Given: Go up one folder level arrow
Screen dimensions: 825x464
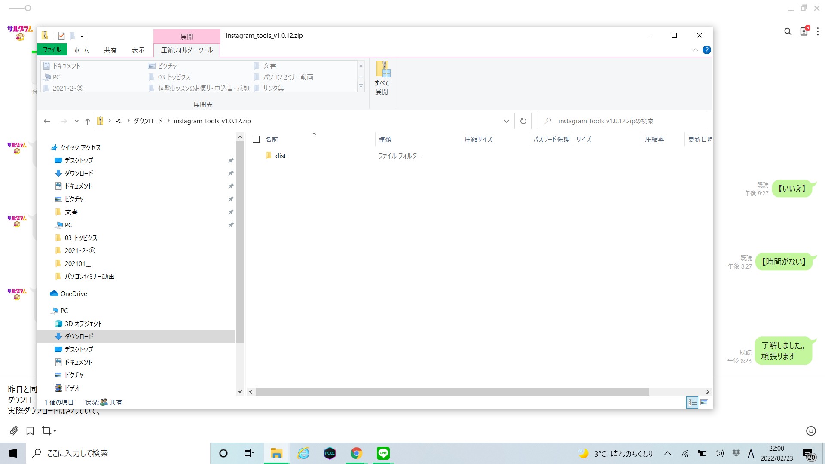Looking at the screenshot, I should point(88,121).
